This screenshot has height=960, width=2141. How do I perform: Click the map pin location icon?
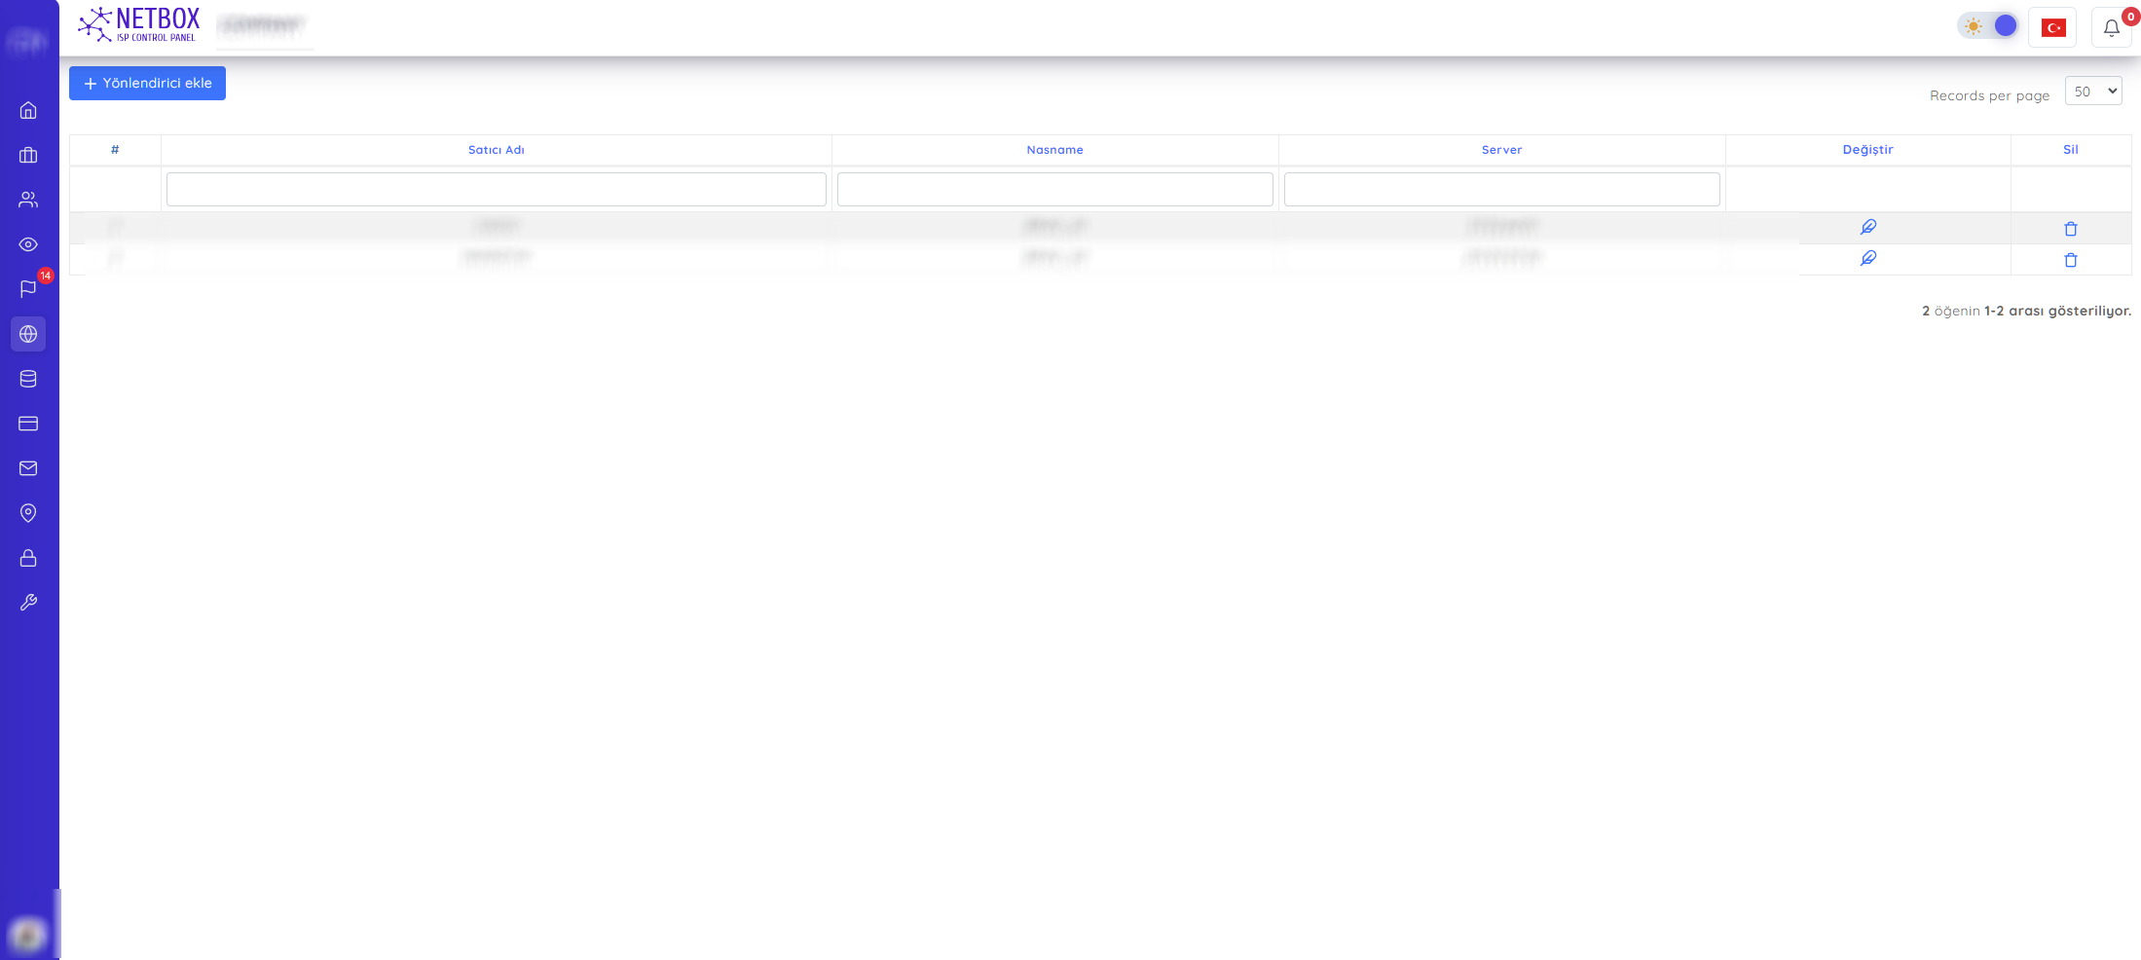tap(28, 513)
